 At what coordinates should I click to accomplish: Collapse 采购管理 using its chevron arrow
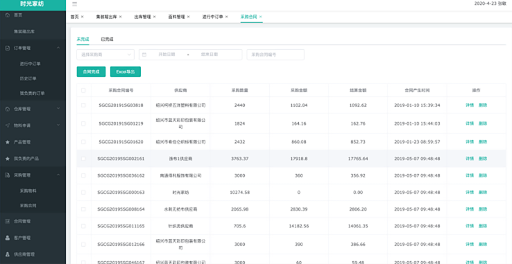click(58, 175)
